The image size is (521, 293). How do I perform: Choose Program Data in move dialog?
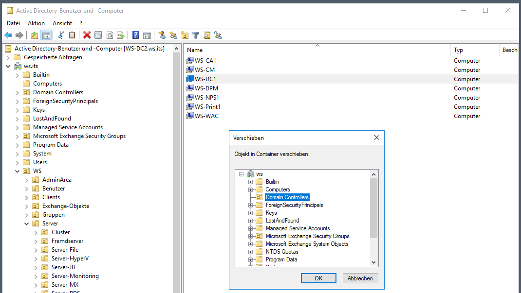pos(281,259)
